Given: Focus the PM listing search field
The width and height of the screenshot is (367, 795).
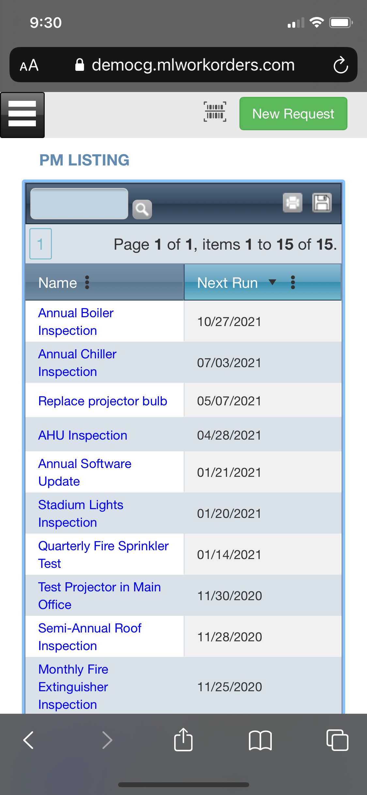Looking at the screenshot, I should [x=79, y=204].
